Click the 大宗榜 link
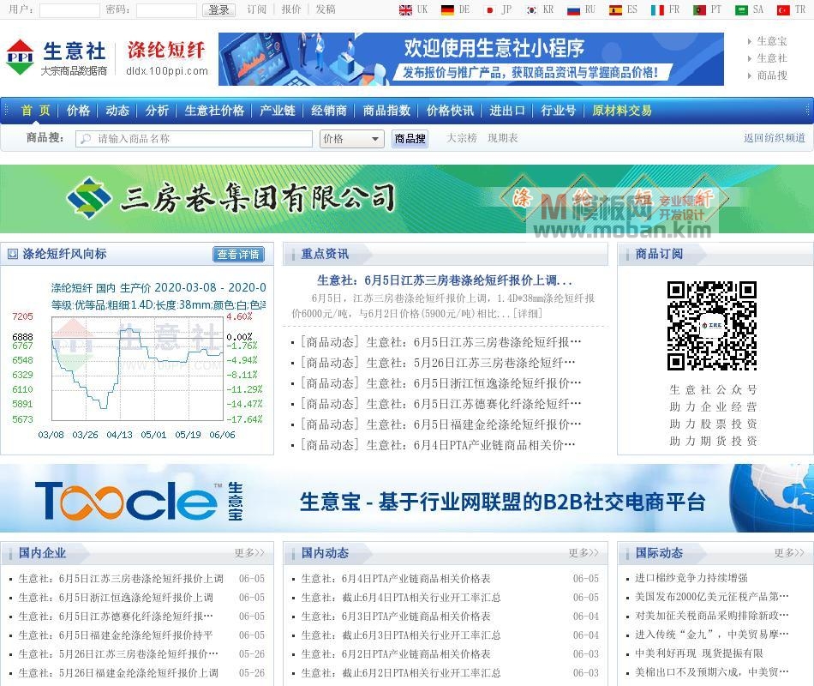Viewport: 814px width, 686px height. tap(462, 138)
